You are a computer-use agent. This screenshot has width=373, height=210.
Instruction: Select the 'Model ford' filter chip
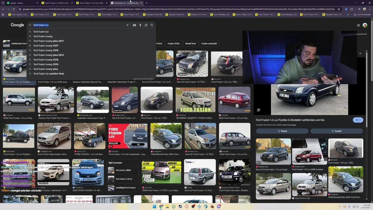191,43
